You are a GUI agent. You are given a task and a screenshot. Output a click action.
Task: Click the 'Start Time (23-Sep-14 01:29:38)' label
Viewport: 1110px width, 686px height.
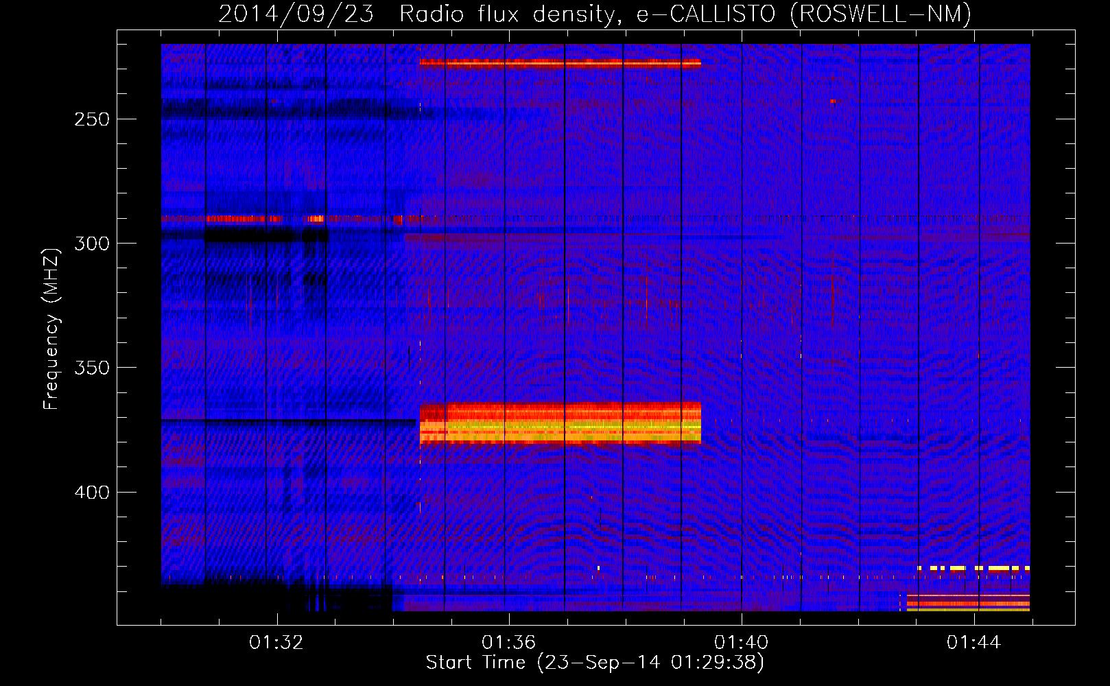595,663
